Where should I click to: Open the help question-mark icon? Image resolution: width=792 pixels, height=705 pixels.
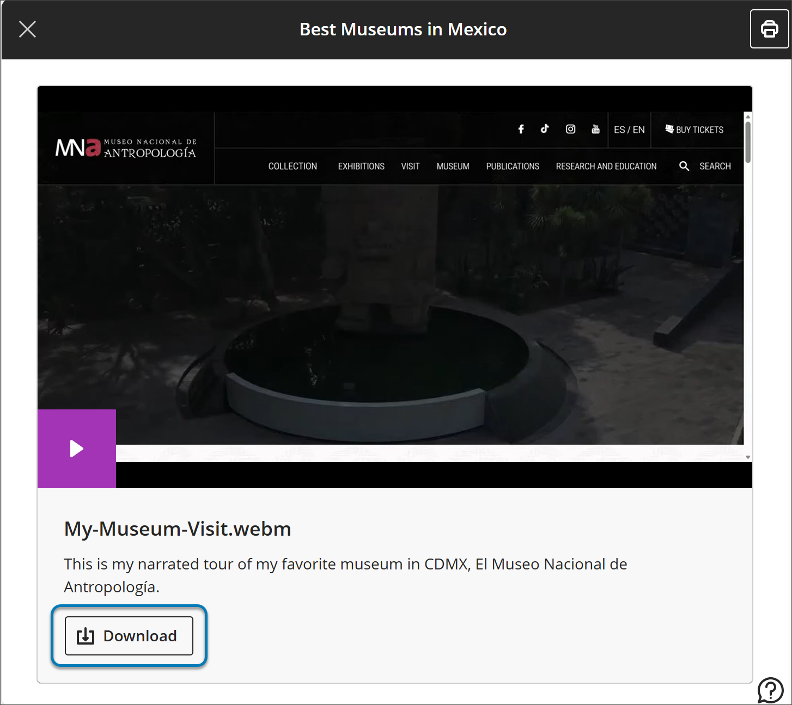click(770, 690)
